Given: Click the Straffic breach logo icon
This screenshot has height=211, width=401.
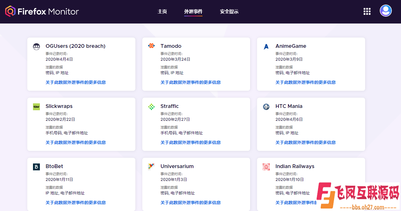Looking at the screenshot, I should (x=151, y=107).
